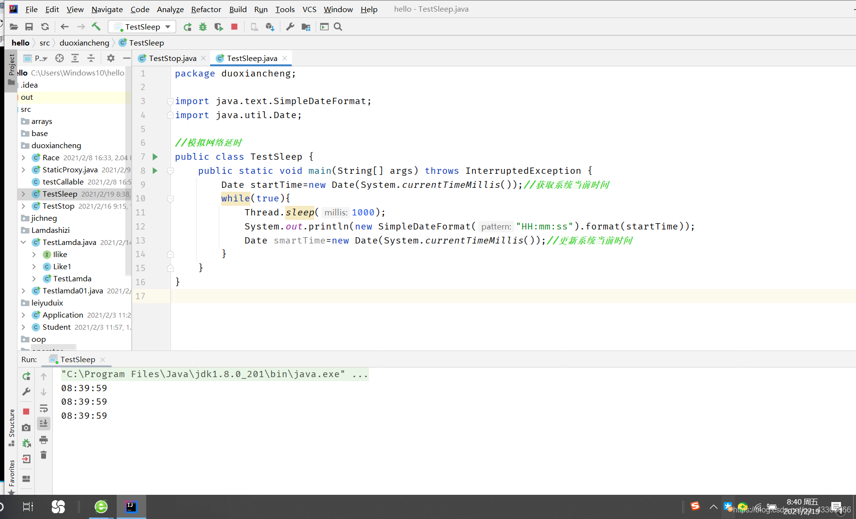Expand all icon in Project panel

click(75, 58)
